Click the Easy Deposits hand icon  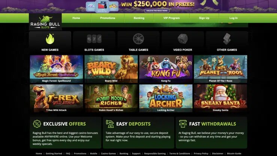110,124
